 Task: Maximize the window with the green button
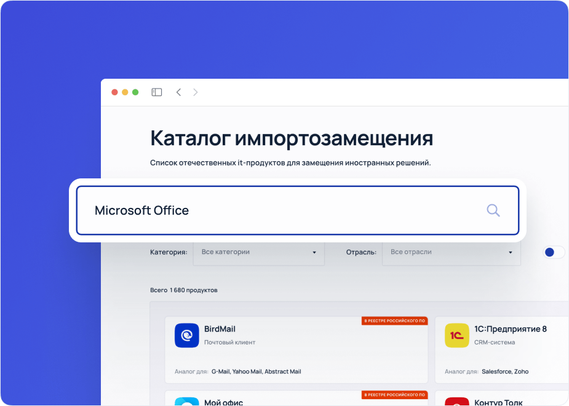135,92
